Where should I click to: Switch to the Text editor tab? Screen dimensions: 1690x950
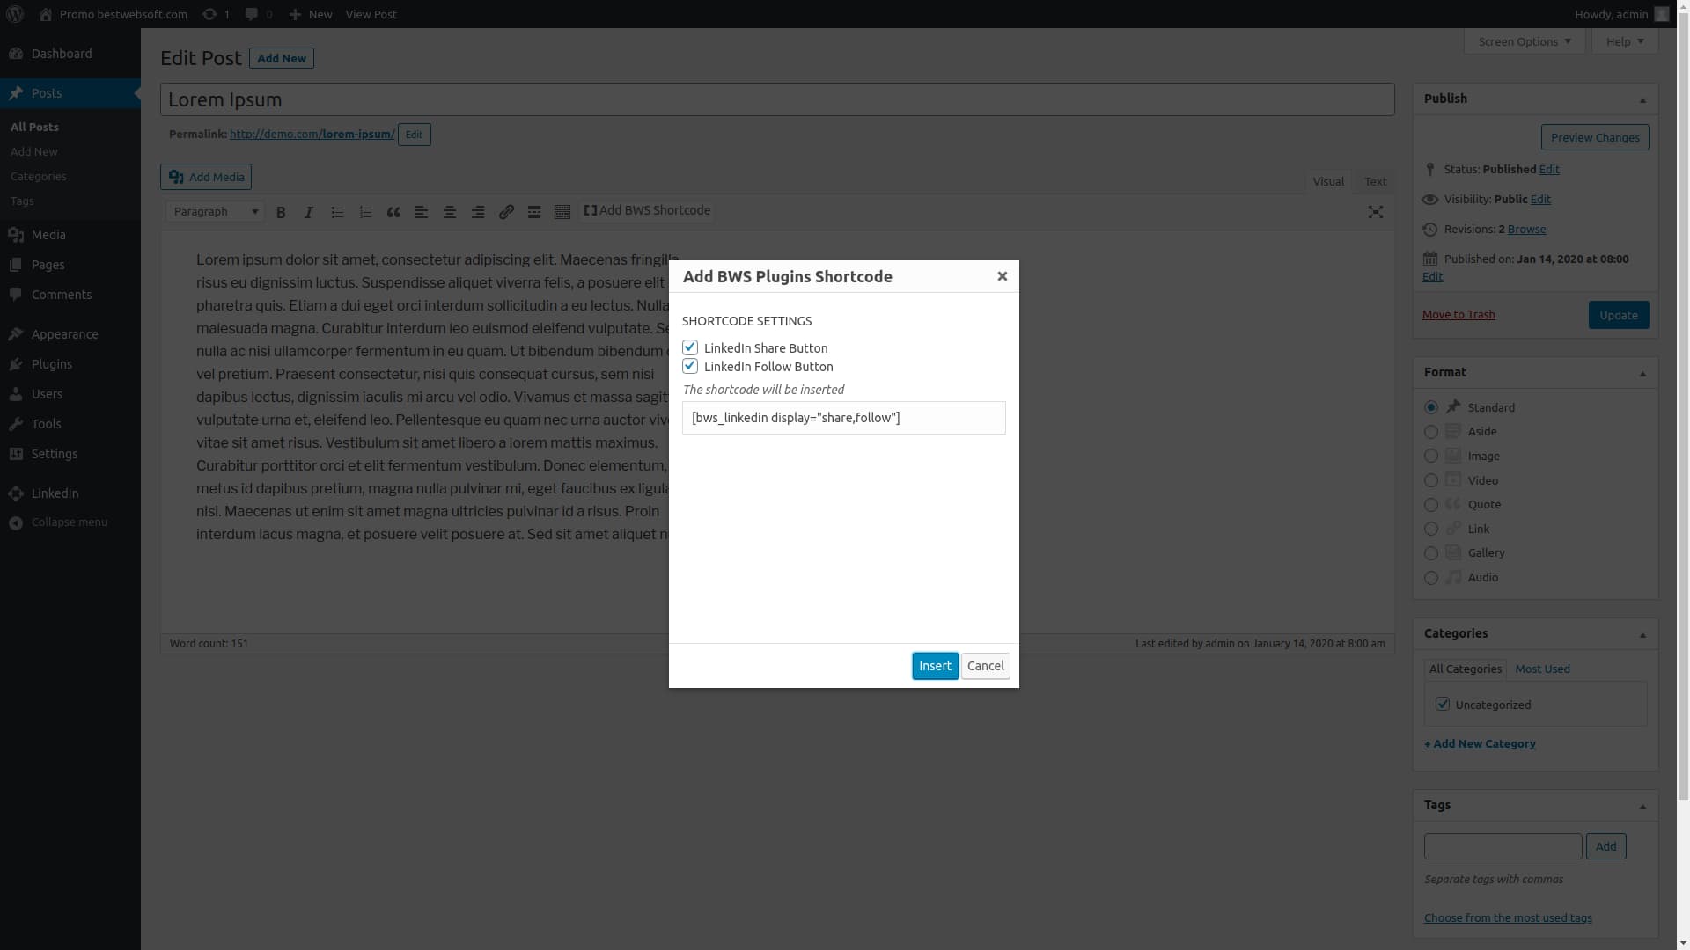click(x=1375, y=181)
